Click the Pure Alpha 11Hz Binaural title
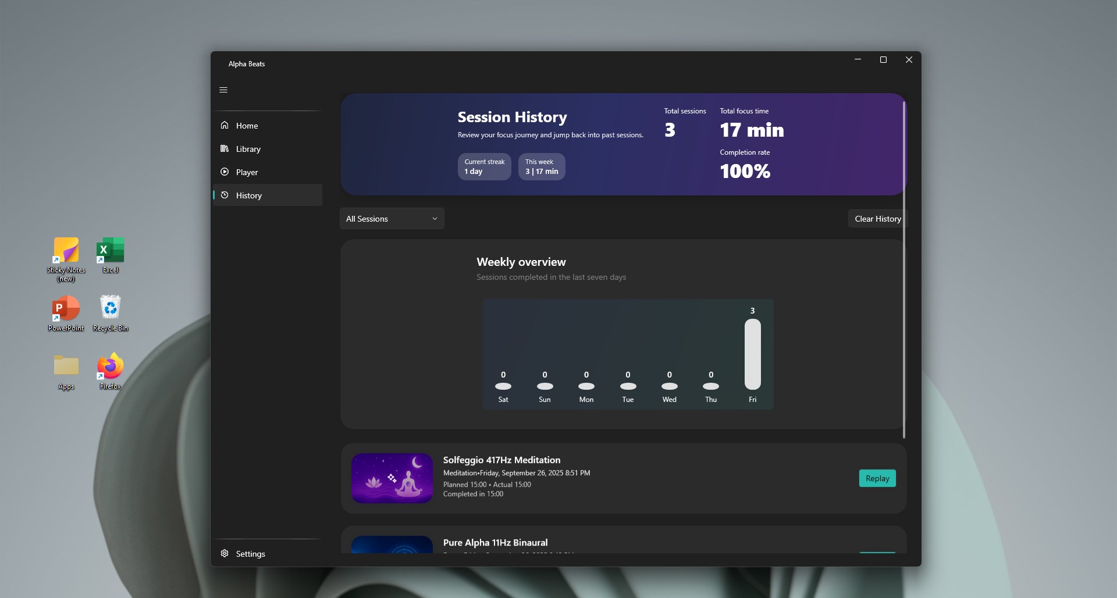The height and width of the screenshot is (598, 1117). (496, 543)
